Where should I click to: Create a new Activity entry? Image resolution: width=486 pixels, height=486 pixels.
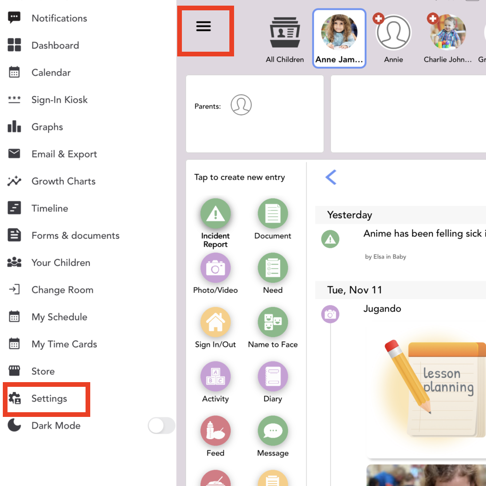coord(215,382)
